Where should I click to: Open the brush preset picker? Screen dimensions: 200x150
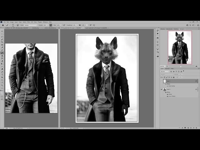(13, 25)
